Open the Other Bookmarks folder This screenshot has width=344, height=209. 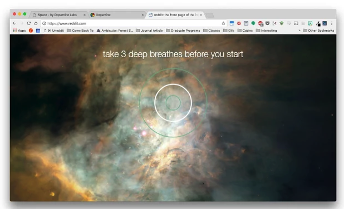pyautogui.click(x=318, y=31)
